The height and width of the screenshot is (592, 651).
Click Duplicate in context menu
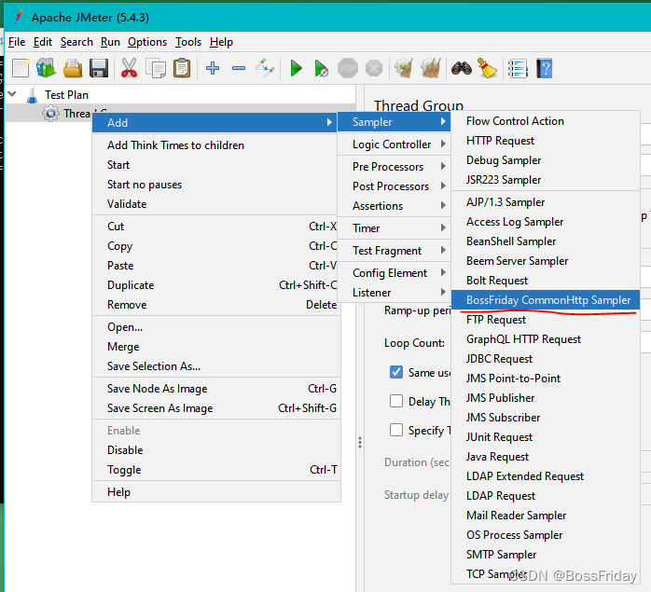pos(215,284)
